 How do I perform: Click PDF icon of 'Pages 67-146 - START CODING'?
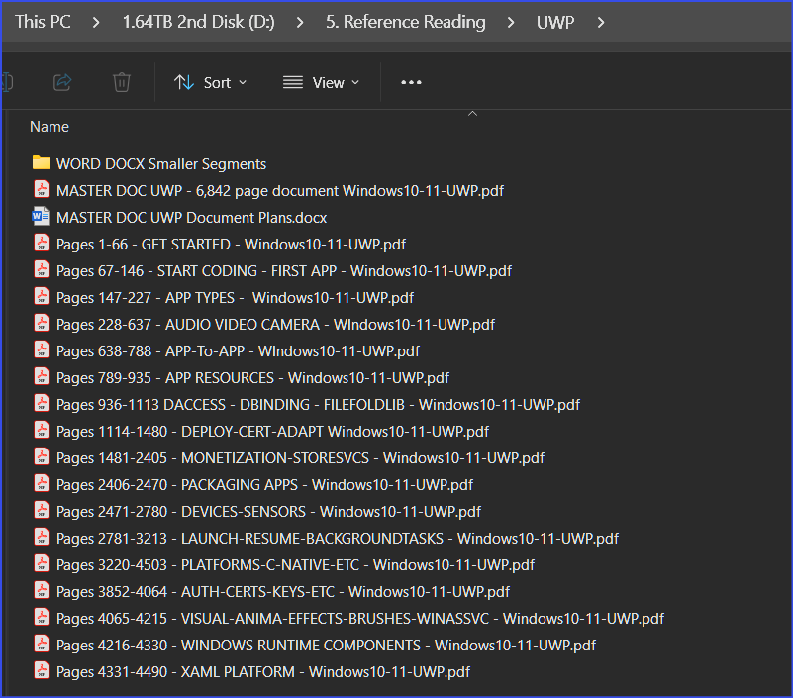[42, 269]
